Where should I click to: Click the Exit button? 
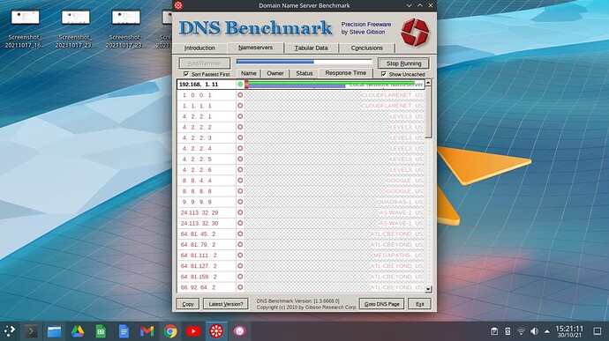click(420, 304)
